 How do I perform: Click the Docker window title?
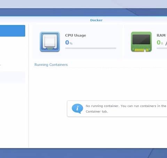coord(96,20)
